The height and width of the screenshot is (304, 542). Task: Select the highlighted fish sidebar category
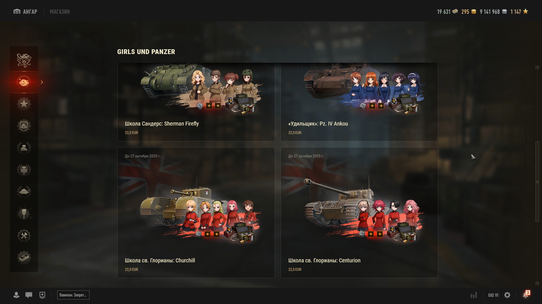(x=24, y=82)
